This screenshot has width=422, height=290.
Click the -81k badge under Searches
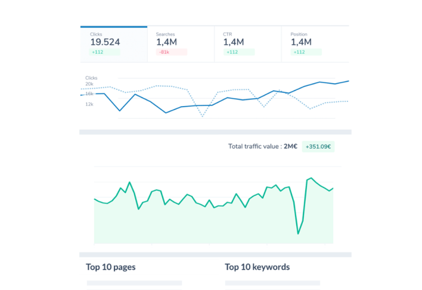click(x=172, y=52)
